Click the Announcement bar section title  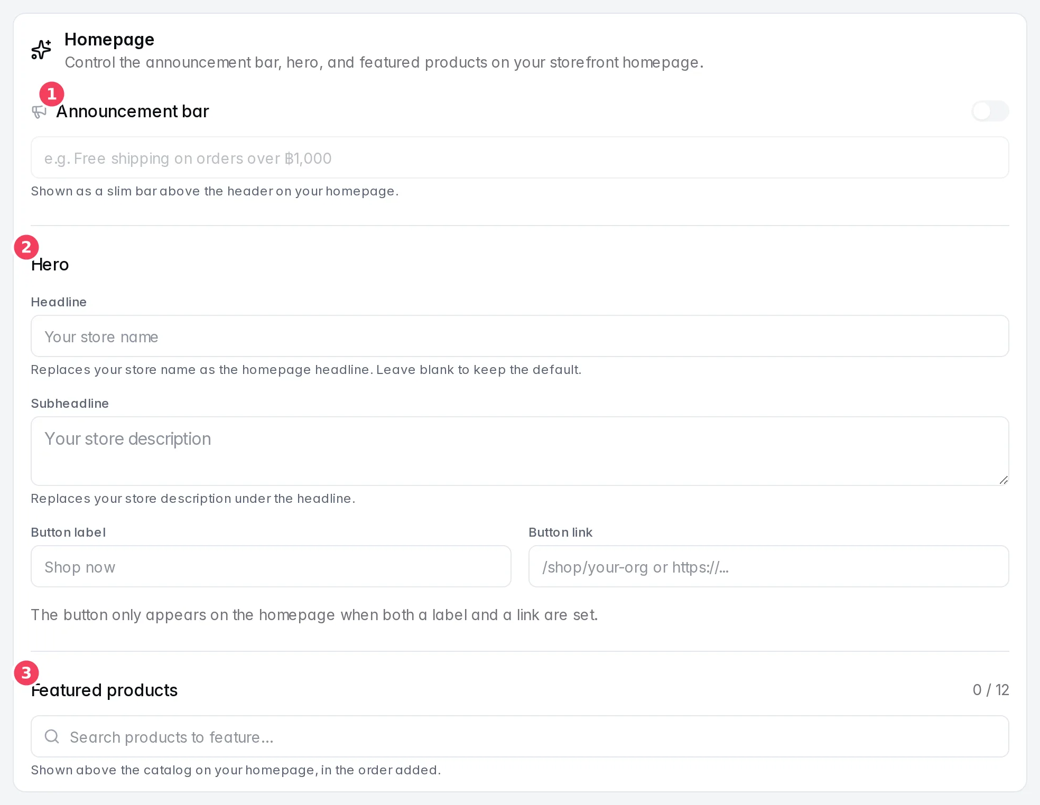coord(133,111)
